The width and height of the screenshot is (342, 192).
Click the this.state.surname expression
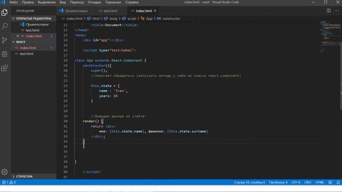coord(188,131)
